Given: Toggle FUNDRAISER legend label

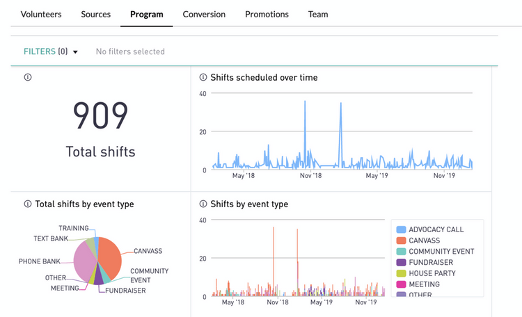Looking at the screenshot, I should tap(431, 263).
